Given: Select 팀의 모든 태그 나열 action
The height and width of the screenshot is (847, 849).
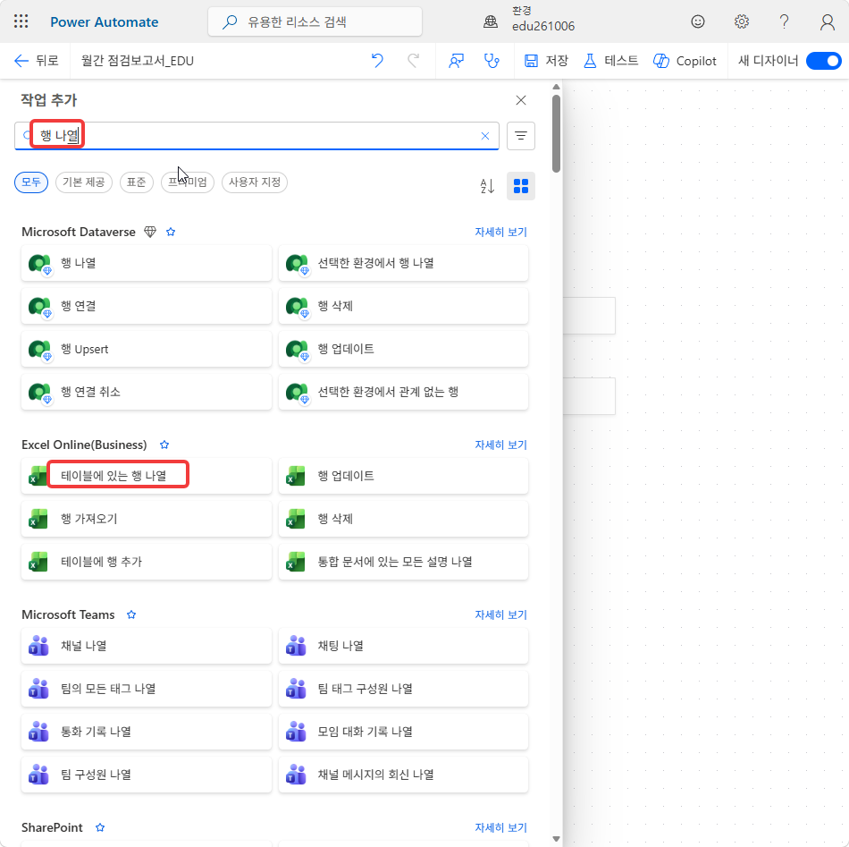Looking at the screenshot, I should point(147,689).
